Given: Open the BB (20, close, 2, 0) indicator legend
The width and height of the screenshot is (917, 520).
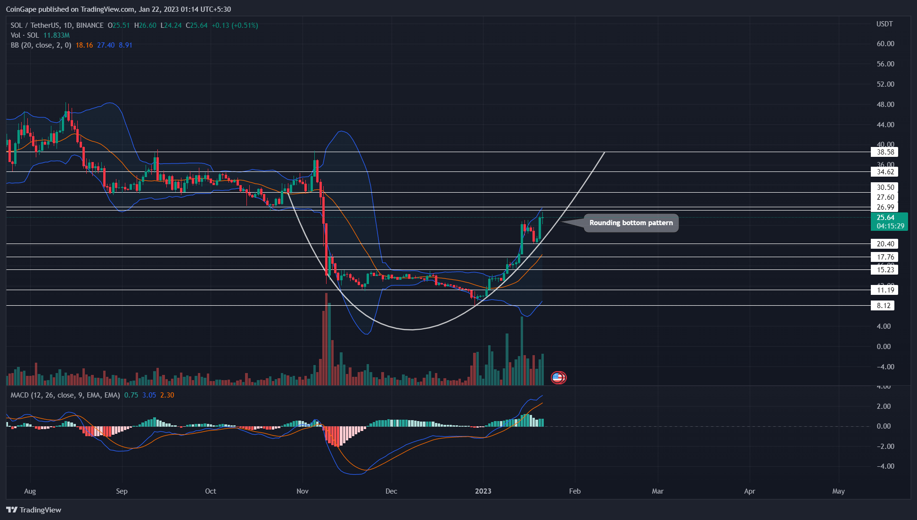Looking at the screenshot, I should pyautogui.click(x=41, y=45).
